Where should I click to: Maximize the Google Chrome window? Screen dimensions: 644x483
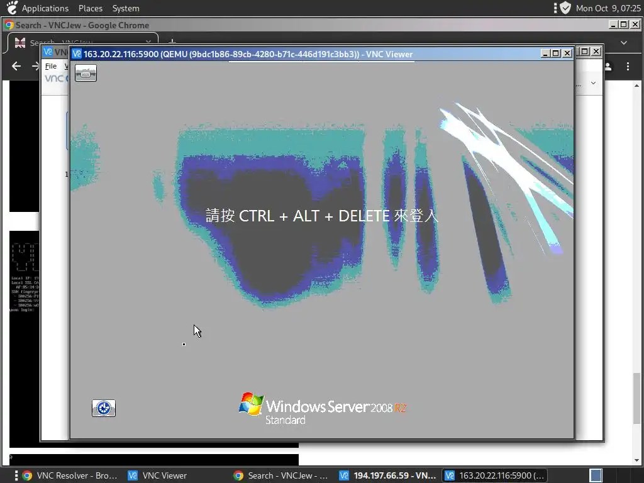click(623, 25)
